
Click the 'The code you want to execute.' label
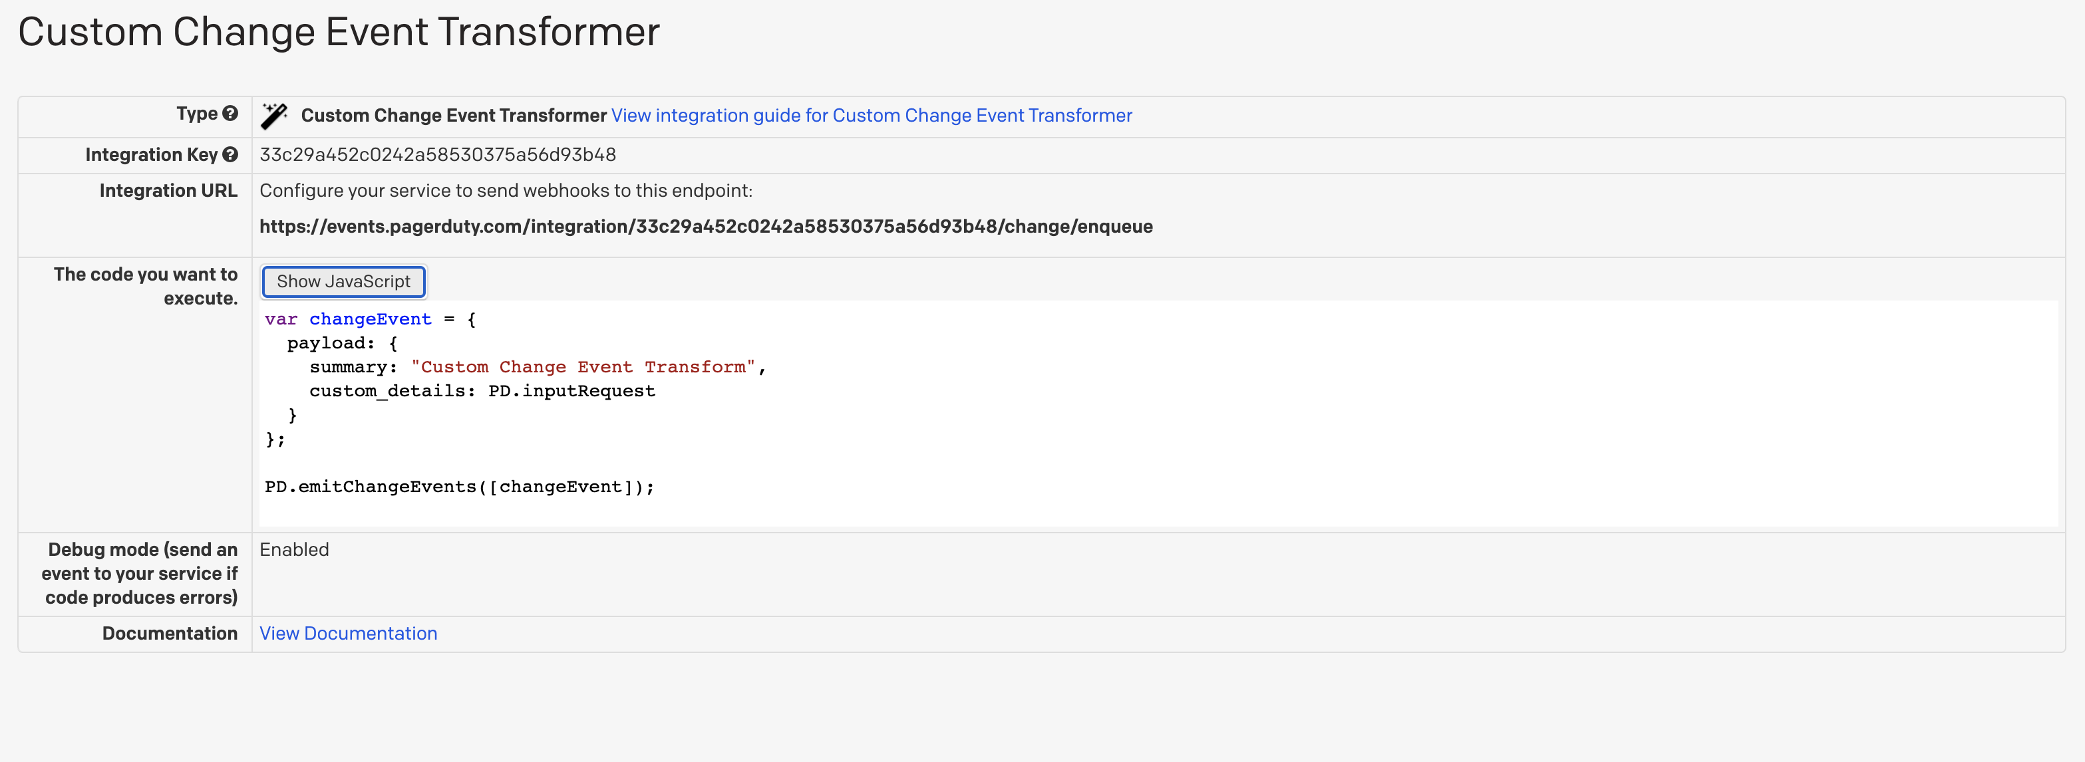click(146, 287)
